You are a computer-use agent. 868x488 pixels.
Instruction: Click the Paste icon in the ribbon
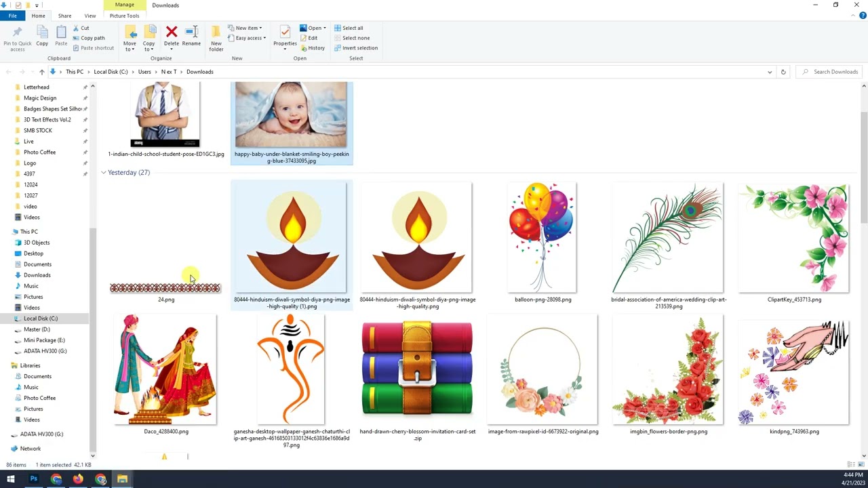click(61, 33)
